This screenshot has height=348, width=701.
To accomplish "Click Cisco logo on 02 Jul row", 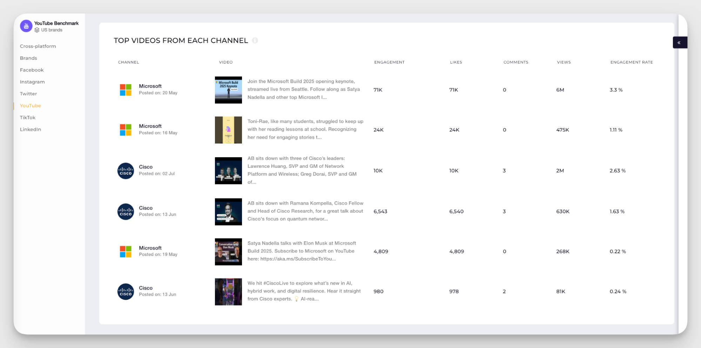I will click(x=126, y=171).
